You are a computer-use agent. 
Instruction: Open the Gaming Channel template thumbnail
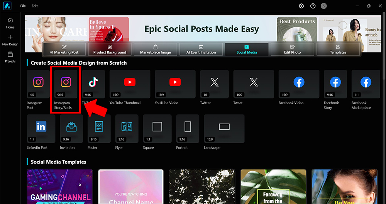click(x=60, y=187)
